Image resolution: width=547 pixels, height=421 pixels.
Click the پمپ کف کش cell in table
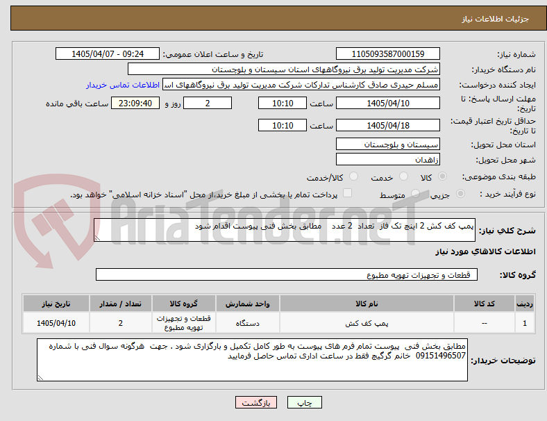367,323
